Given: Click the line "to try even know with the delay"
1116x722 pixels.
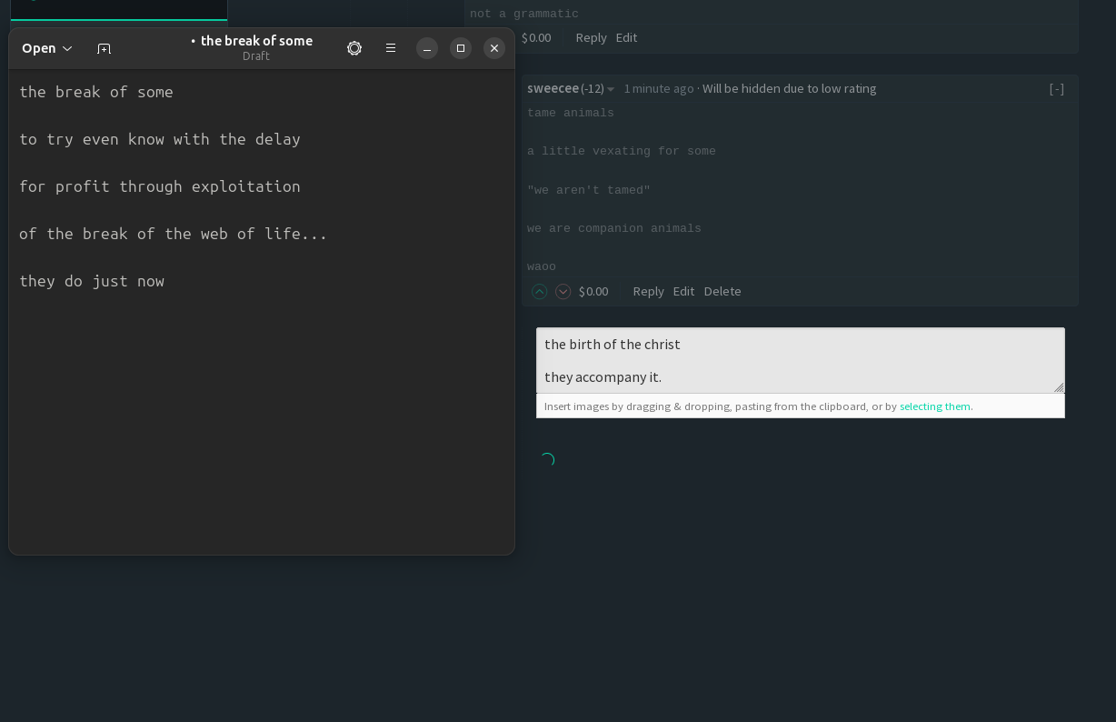Looking at the screenshot, I should (x=160, y=139).
